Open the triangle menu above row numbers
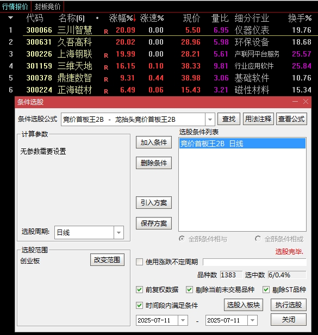Image resolution: width=318 pixels, height=335 pixels. (10, 18)
